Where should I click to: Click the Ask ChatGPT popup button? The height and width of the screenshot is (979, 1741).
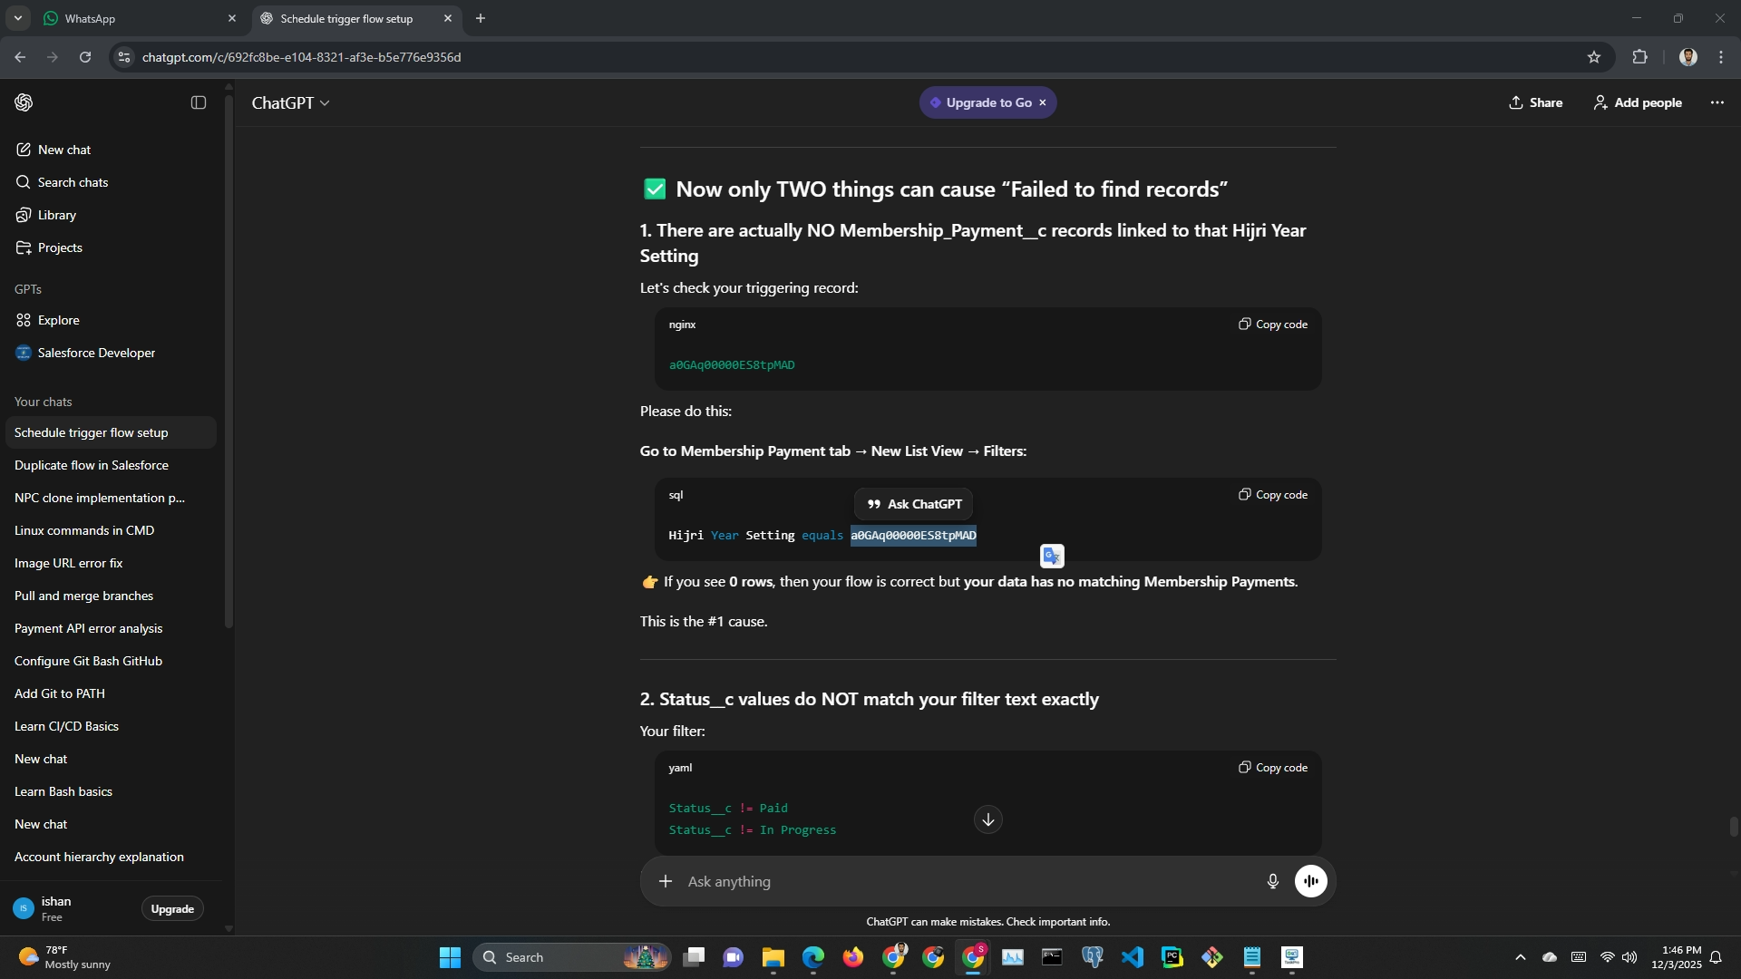[x=913, y=504]
